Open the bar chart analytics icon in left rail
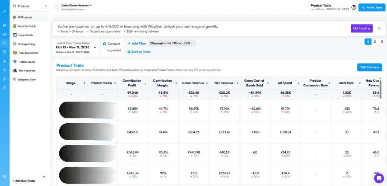 [x=5, y=34]
